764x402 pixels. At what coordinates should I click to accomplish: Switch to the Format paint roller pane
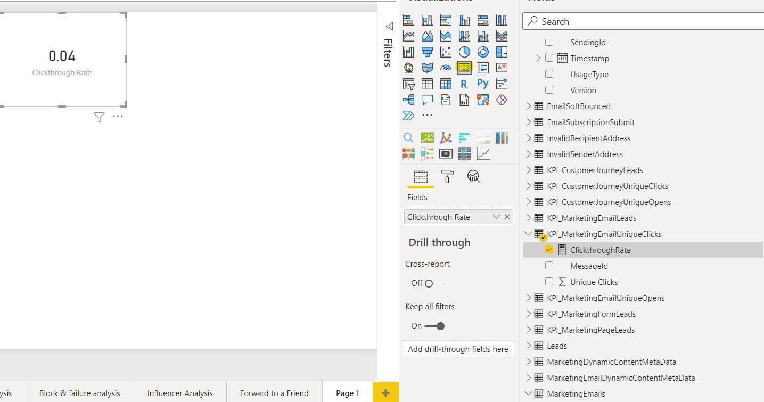click(447, 177)
